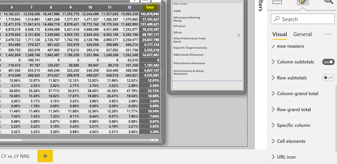Click the cell -196,741

(x=31, y=60)
